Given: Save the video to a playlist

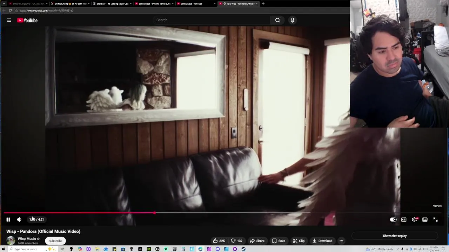Looking at the screenshot, I should point(279,241).
